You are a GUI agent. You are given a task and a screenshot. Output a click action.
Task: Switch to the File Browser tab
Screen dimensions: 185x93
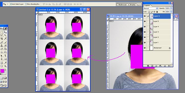coord(123,5)
